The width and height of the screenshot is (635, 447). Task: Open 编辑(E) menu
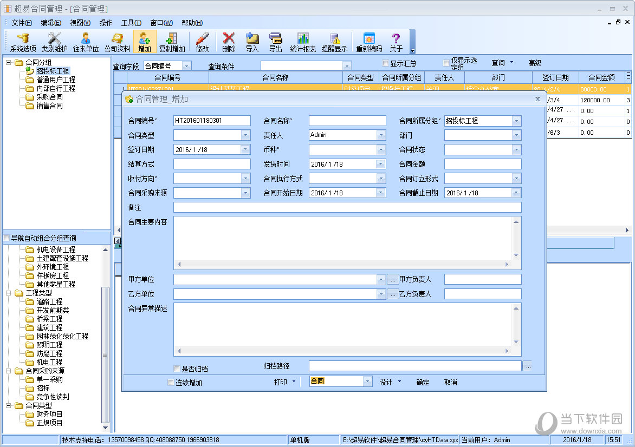pos(51,23)
